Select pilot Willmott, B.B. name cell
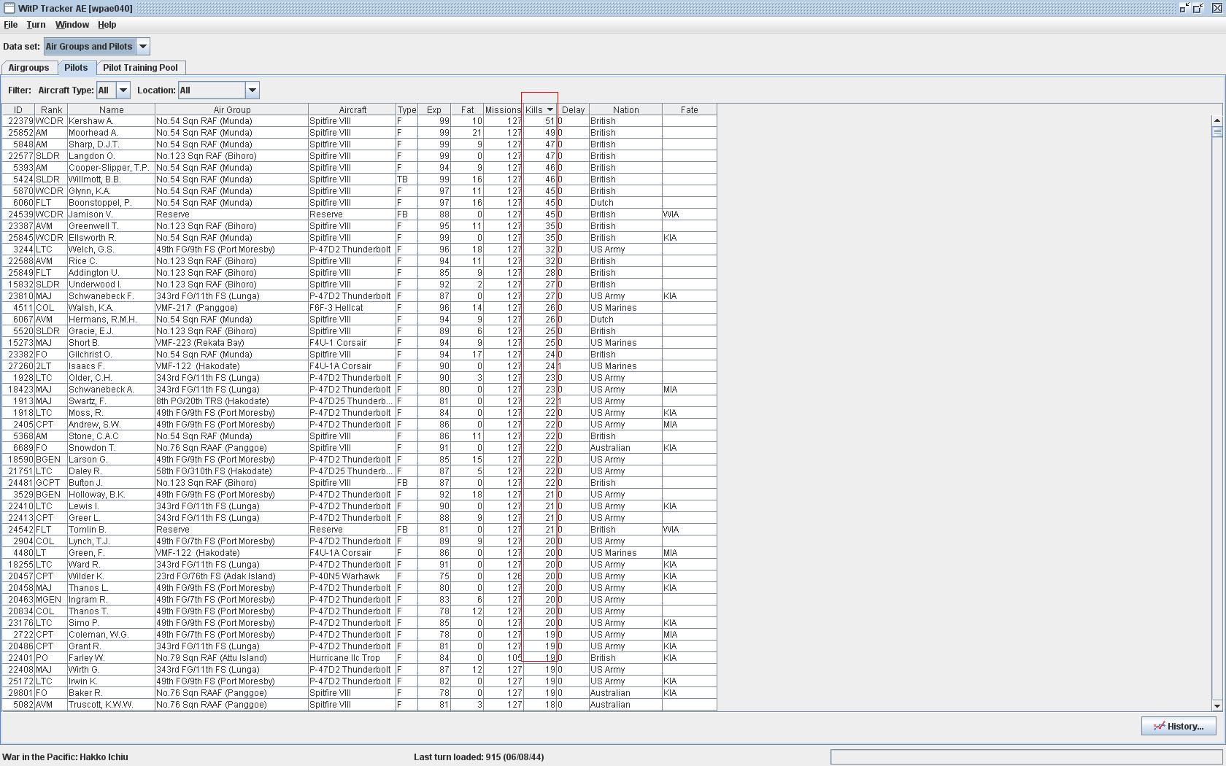Viewport: 1226px width, 766px height. coord(111,179)
